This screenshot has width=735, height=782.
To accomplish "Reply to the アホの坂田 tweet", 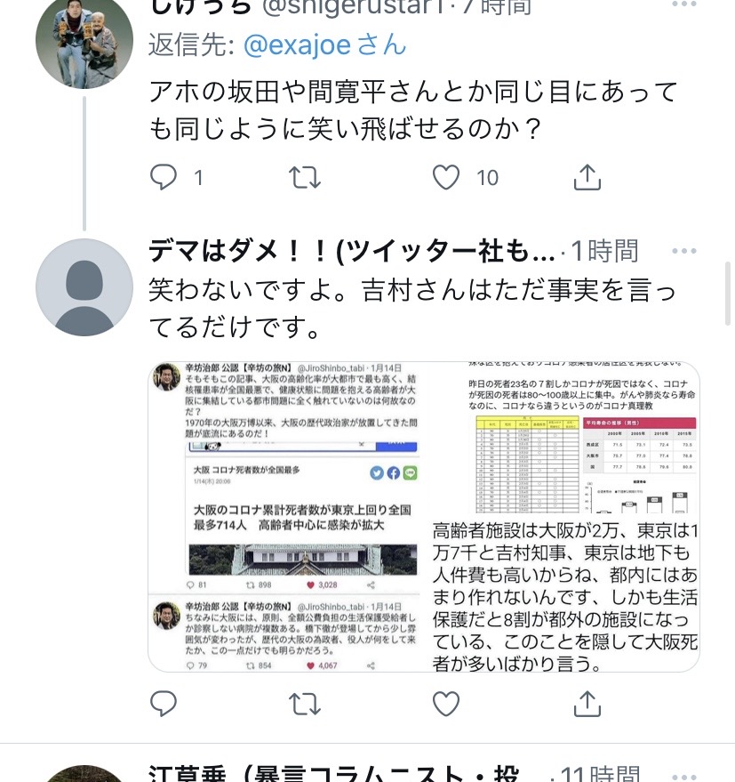I will click(x=164, y=177).
